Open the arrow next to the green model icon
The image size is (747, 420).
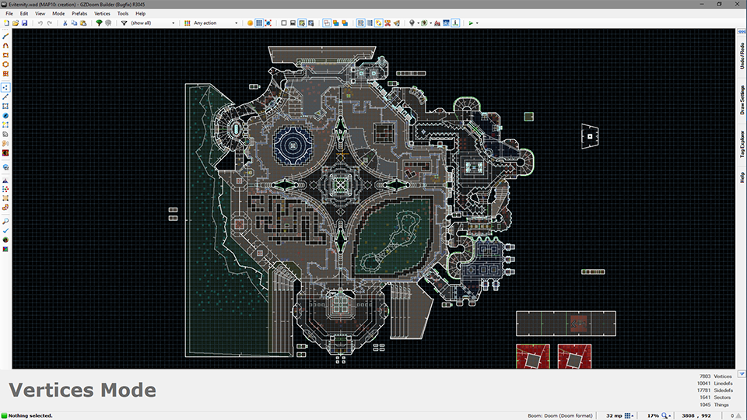coord(430,23)
